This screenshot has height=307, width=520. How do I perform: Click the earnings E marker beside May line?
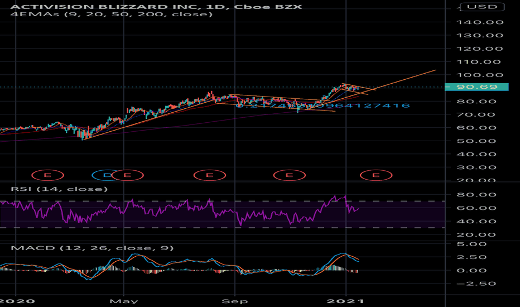pyautogui.click(x=127, y=175)
